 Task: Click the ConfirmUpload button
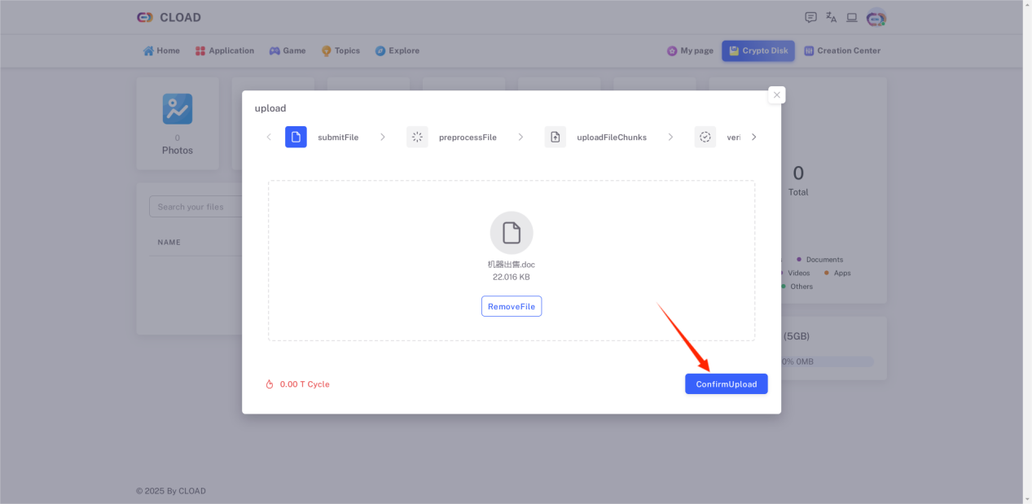click(x=727, y=384)
